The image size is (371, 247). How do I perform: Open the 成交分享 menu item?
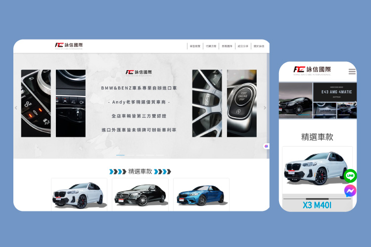tap(243, 46)
